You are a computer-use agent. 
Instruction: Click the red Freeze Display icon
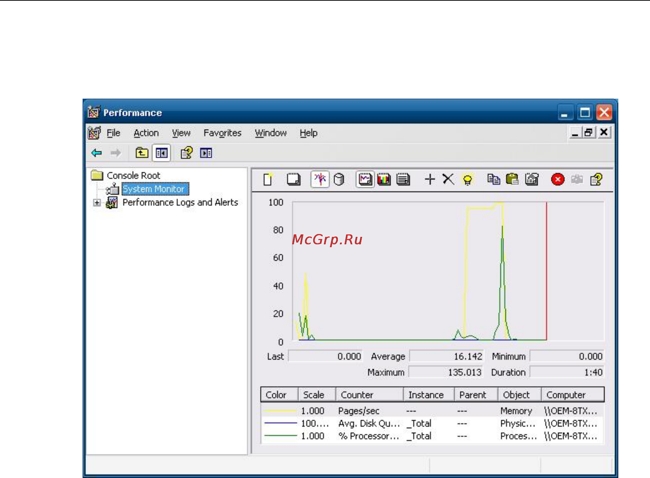pos(558,179)
